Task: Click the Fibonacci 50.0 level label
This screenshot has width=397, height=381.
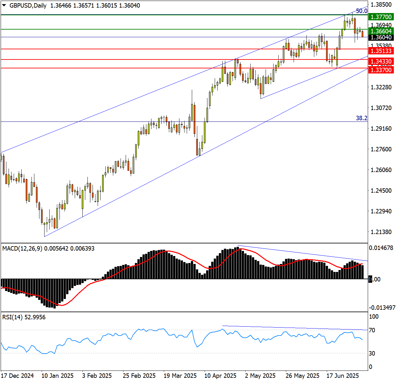Action: [361, 11]
